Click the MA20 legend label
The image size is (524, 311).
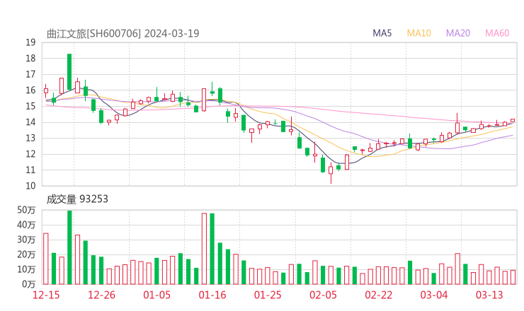[x=458, y=33]
